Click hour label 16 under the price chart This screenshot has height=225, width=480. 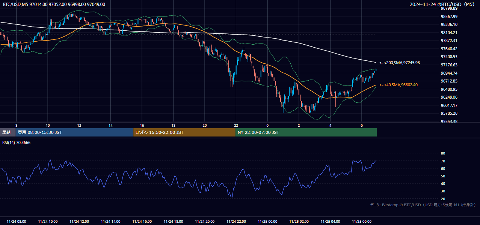[x=142, y=125]
